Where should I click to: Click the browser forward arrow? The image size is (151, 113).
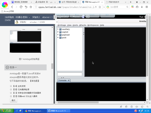16,7
